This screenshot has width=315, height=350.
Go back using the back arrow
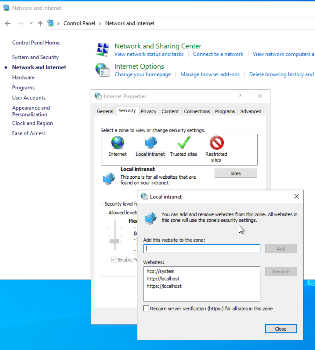[x=8, y=23]
